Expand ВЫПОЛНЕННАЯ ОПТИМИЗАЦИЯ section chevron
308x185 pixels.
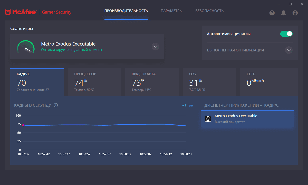point(289,50)
